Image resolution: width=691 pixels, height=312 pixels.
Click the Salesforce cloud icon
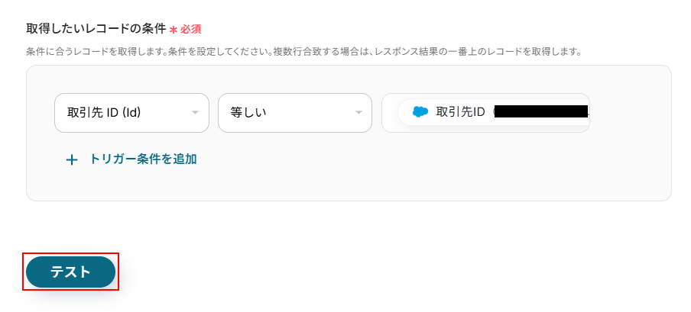click(420, 112)
